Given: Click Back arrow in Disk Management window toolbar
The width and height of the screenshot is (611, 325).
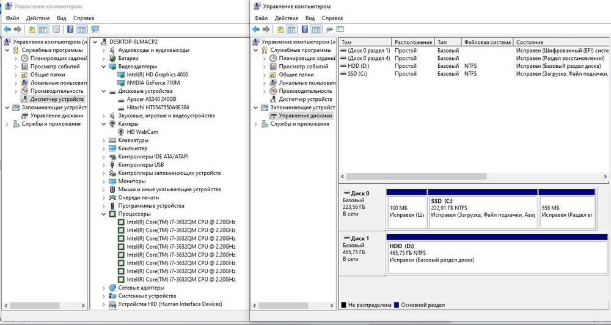Looking at the screenshot, I should [255, 29].
